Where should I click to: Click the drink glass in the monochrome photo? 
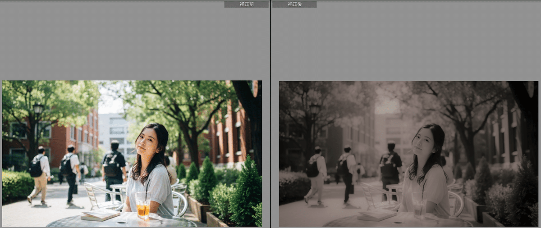418,207
